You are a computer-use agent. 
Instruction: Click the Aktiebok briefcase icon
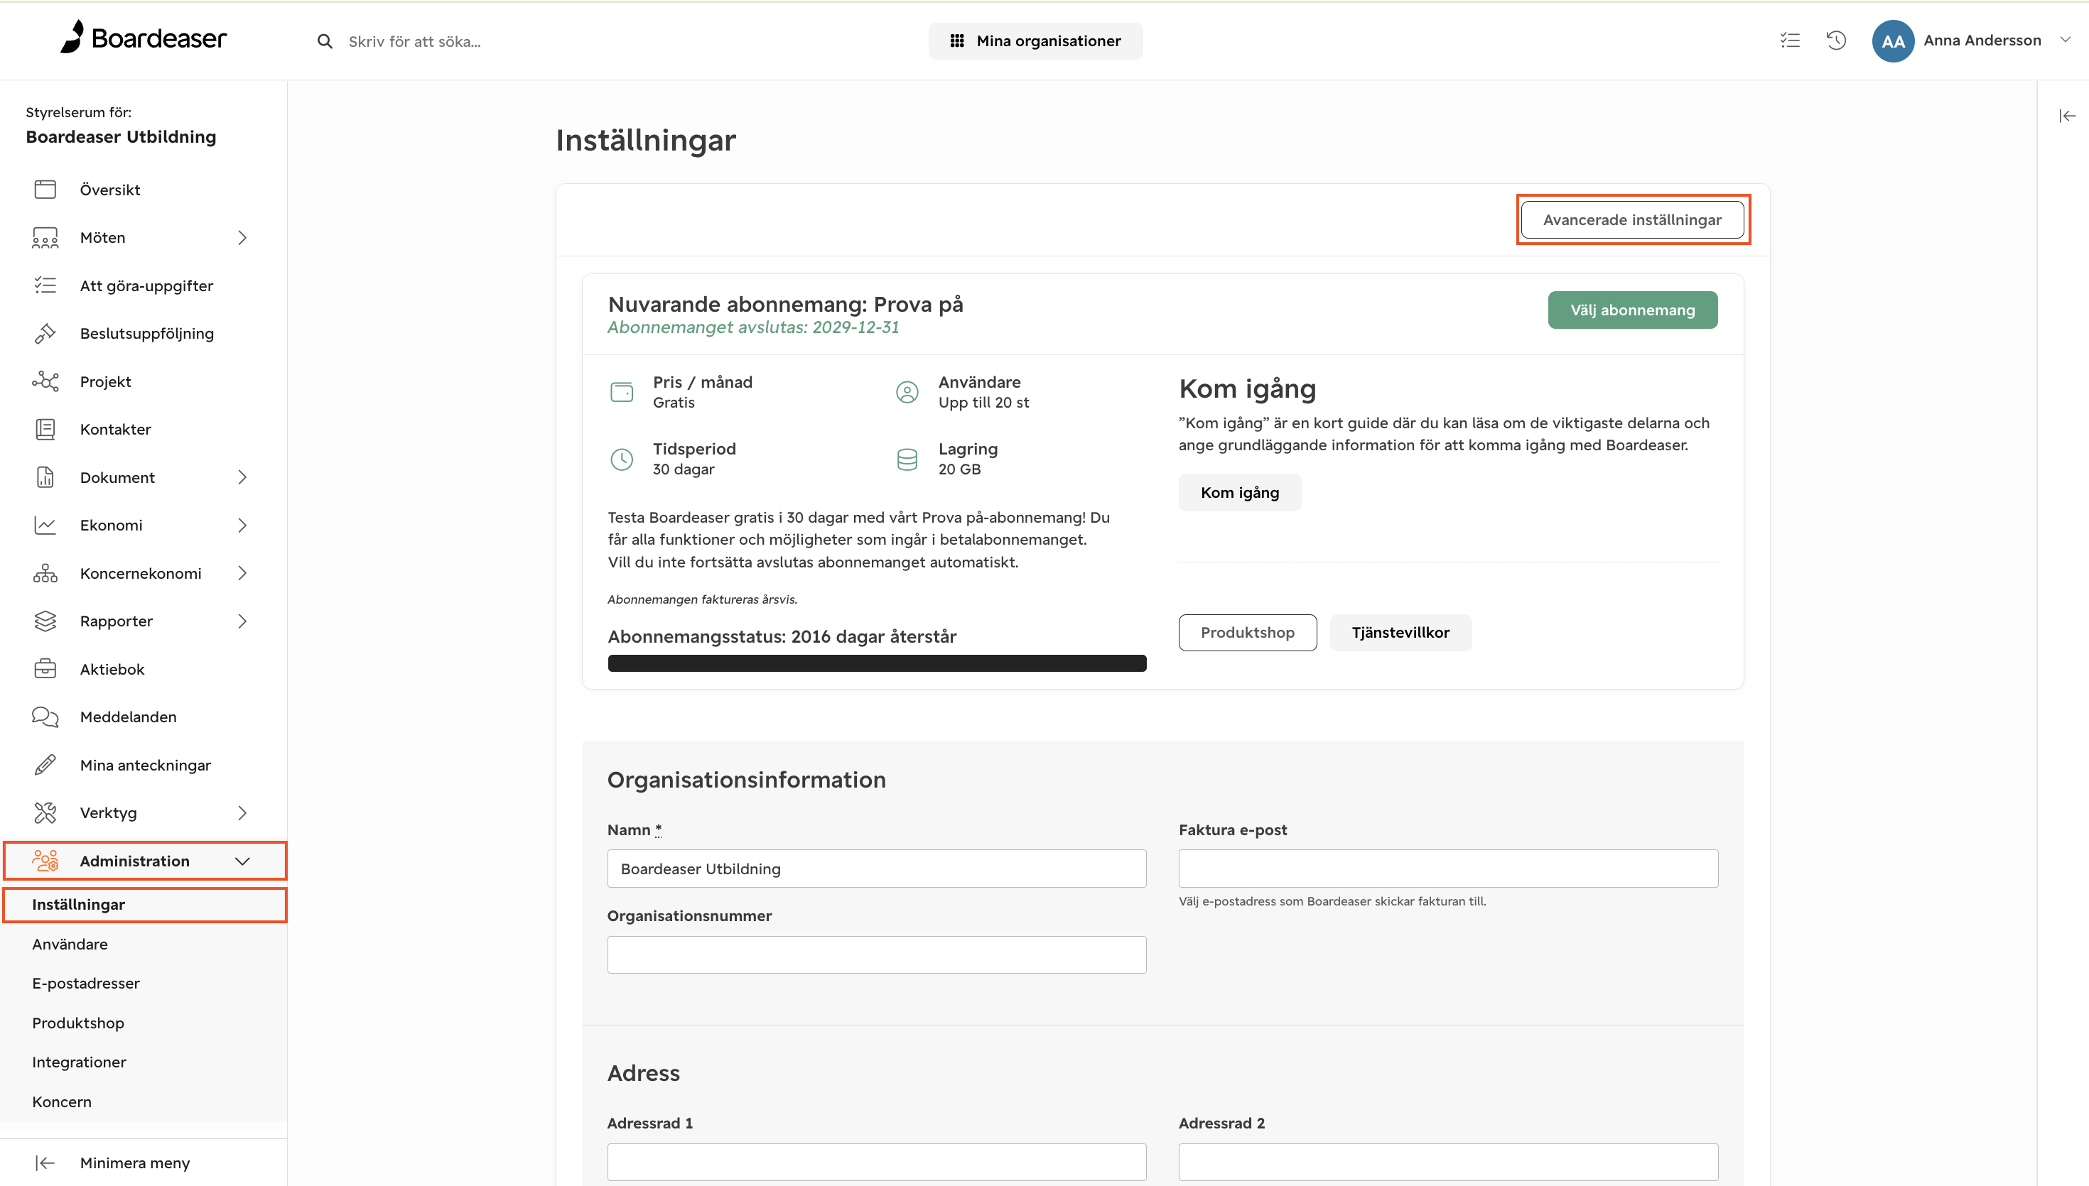tap(45, 669)
